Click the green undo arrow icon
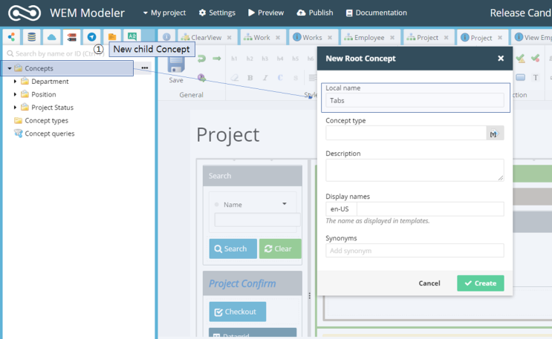Image resolution: width=552 pixels, height=339 pixels. pyautogui.click(x=201, y=59)
